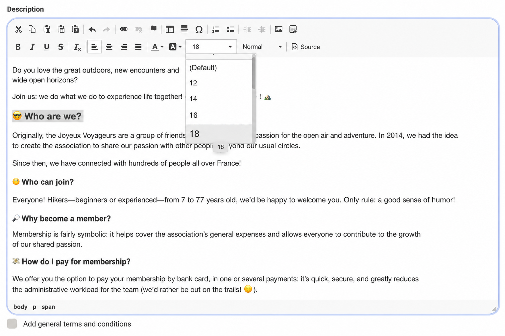Check Add general terms and conditions
The image size is (505, 336).
click(x=12, y=324)
